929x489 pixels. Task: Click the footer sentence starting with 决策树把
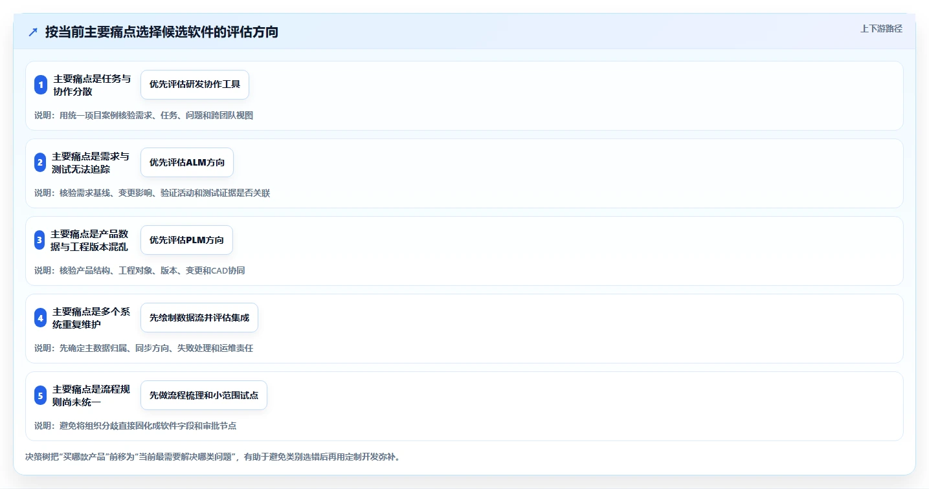212,457
